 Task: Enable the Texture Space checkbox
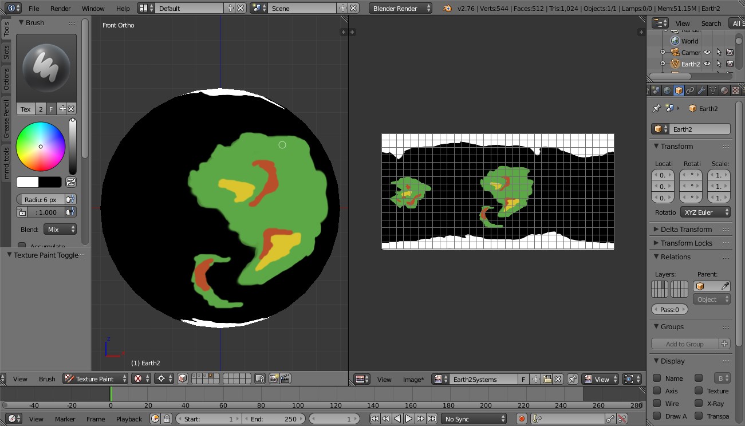point(699,391)
